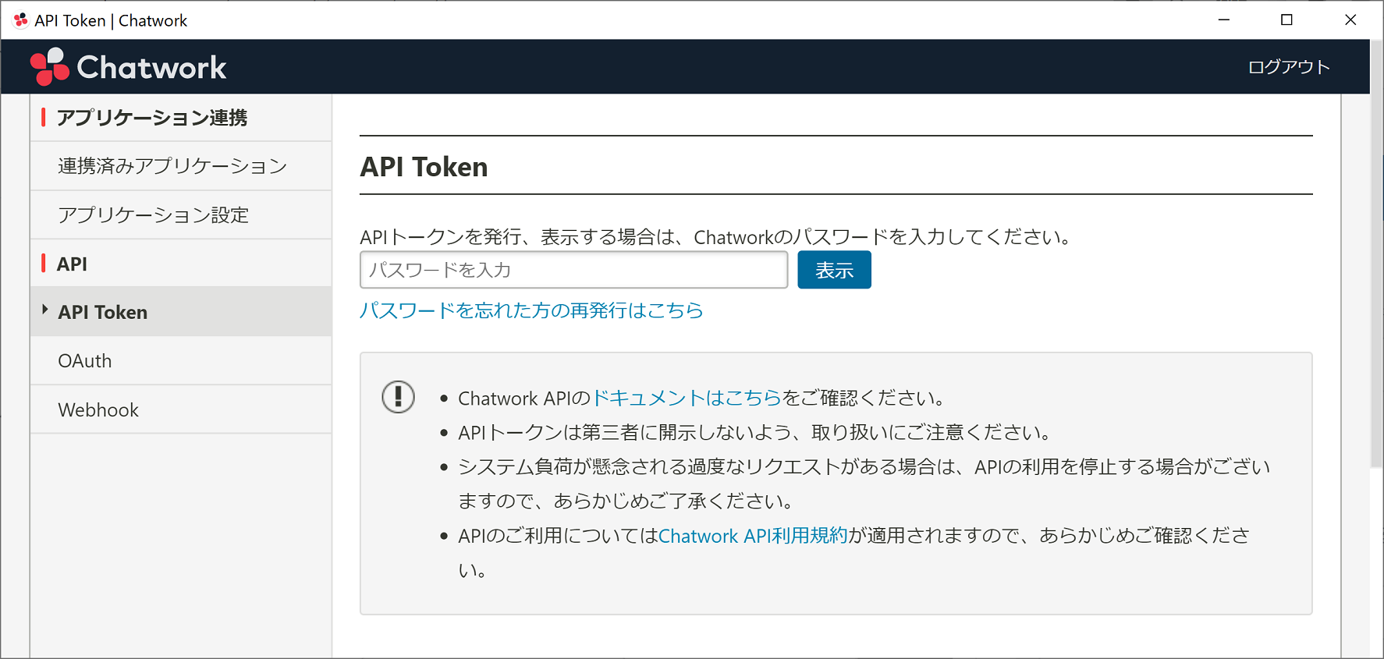This screenshot has width=1384, height=659.
Task: Minimize the Chatwork window
Action: point(1224,20)
